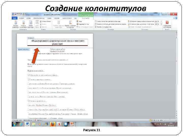Open Firefox from the taskbar
183x137 pixels.
[53, 124]
